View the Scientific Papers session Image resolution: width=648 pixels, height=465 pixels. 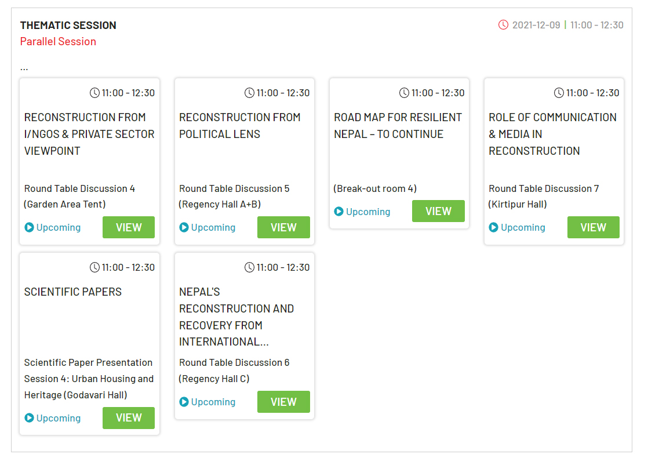point(129,418)
